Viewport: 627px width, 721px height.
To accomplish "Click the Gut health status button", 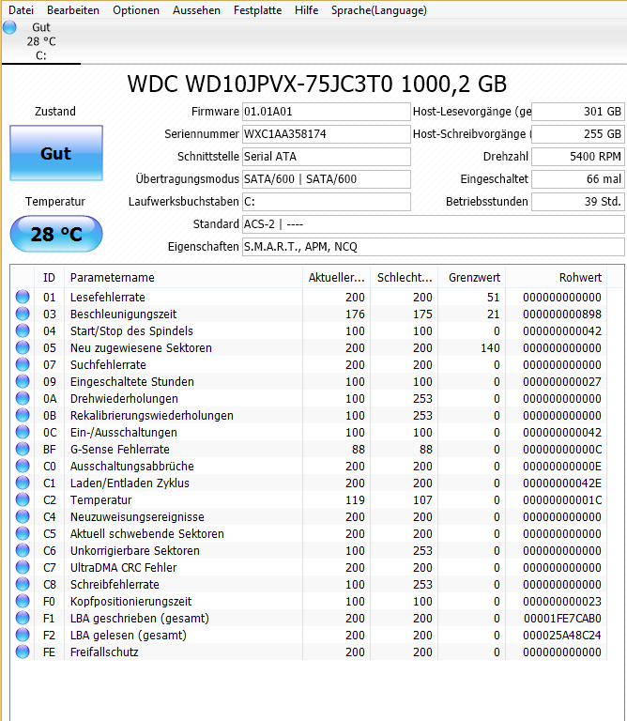I will (x=56, y=153).
